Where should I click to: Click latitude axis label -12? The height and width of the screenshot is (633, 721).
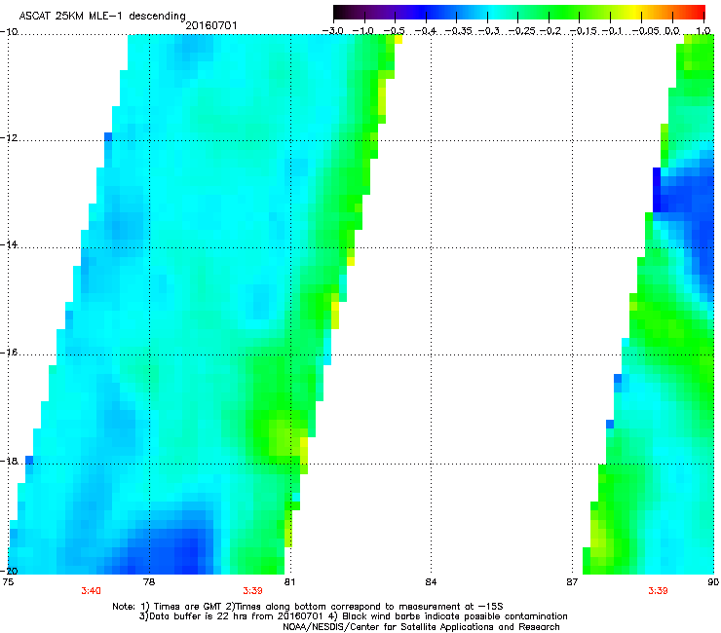click(x=9, y=138)
